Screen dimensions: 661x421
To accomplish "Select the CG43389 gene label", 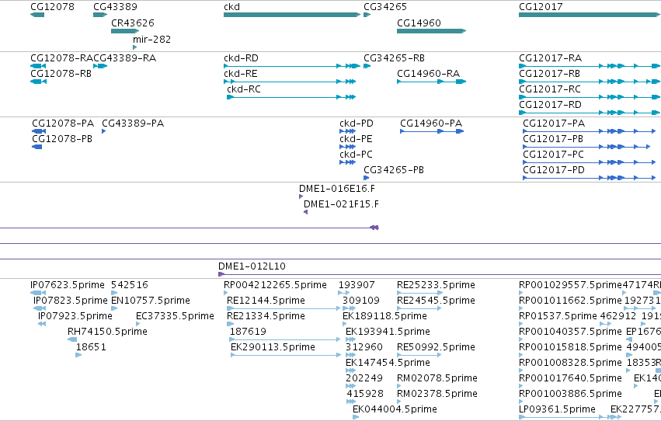I will point(115,7).
